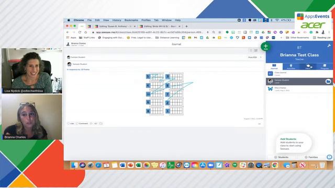Open Excel from the Dock
Screen dimensions: 335x188
pos(138,165)
